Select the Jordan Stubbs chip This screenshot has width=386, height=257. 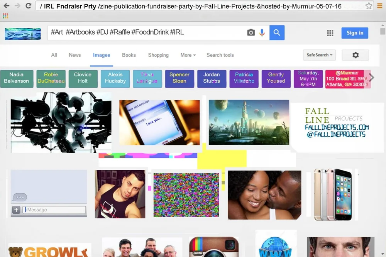[212, 79]
